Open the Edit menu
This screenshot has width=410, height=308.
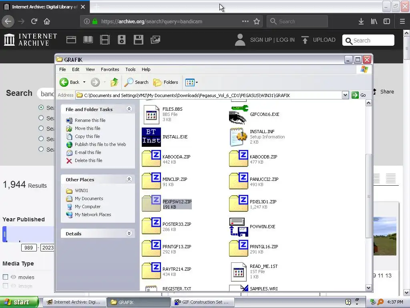click(76, 69)
